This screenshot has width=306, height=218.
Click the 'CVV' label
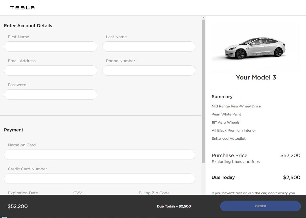coord(78,193)
